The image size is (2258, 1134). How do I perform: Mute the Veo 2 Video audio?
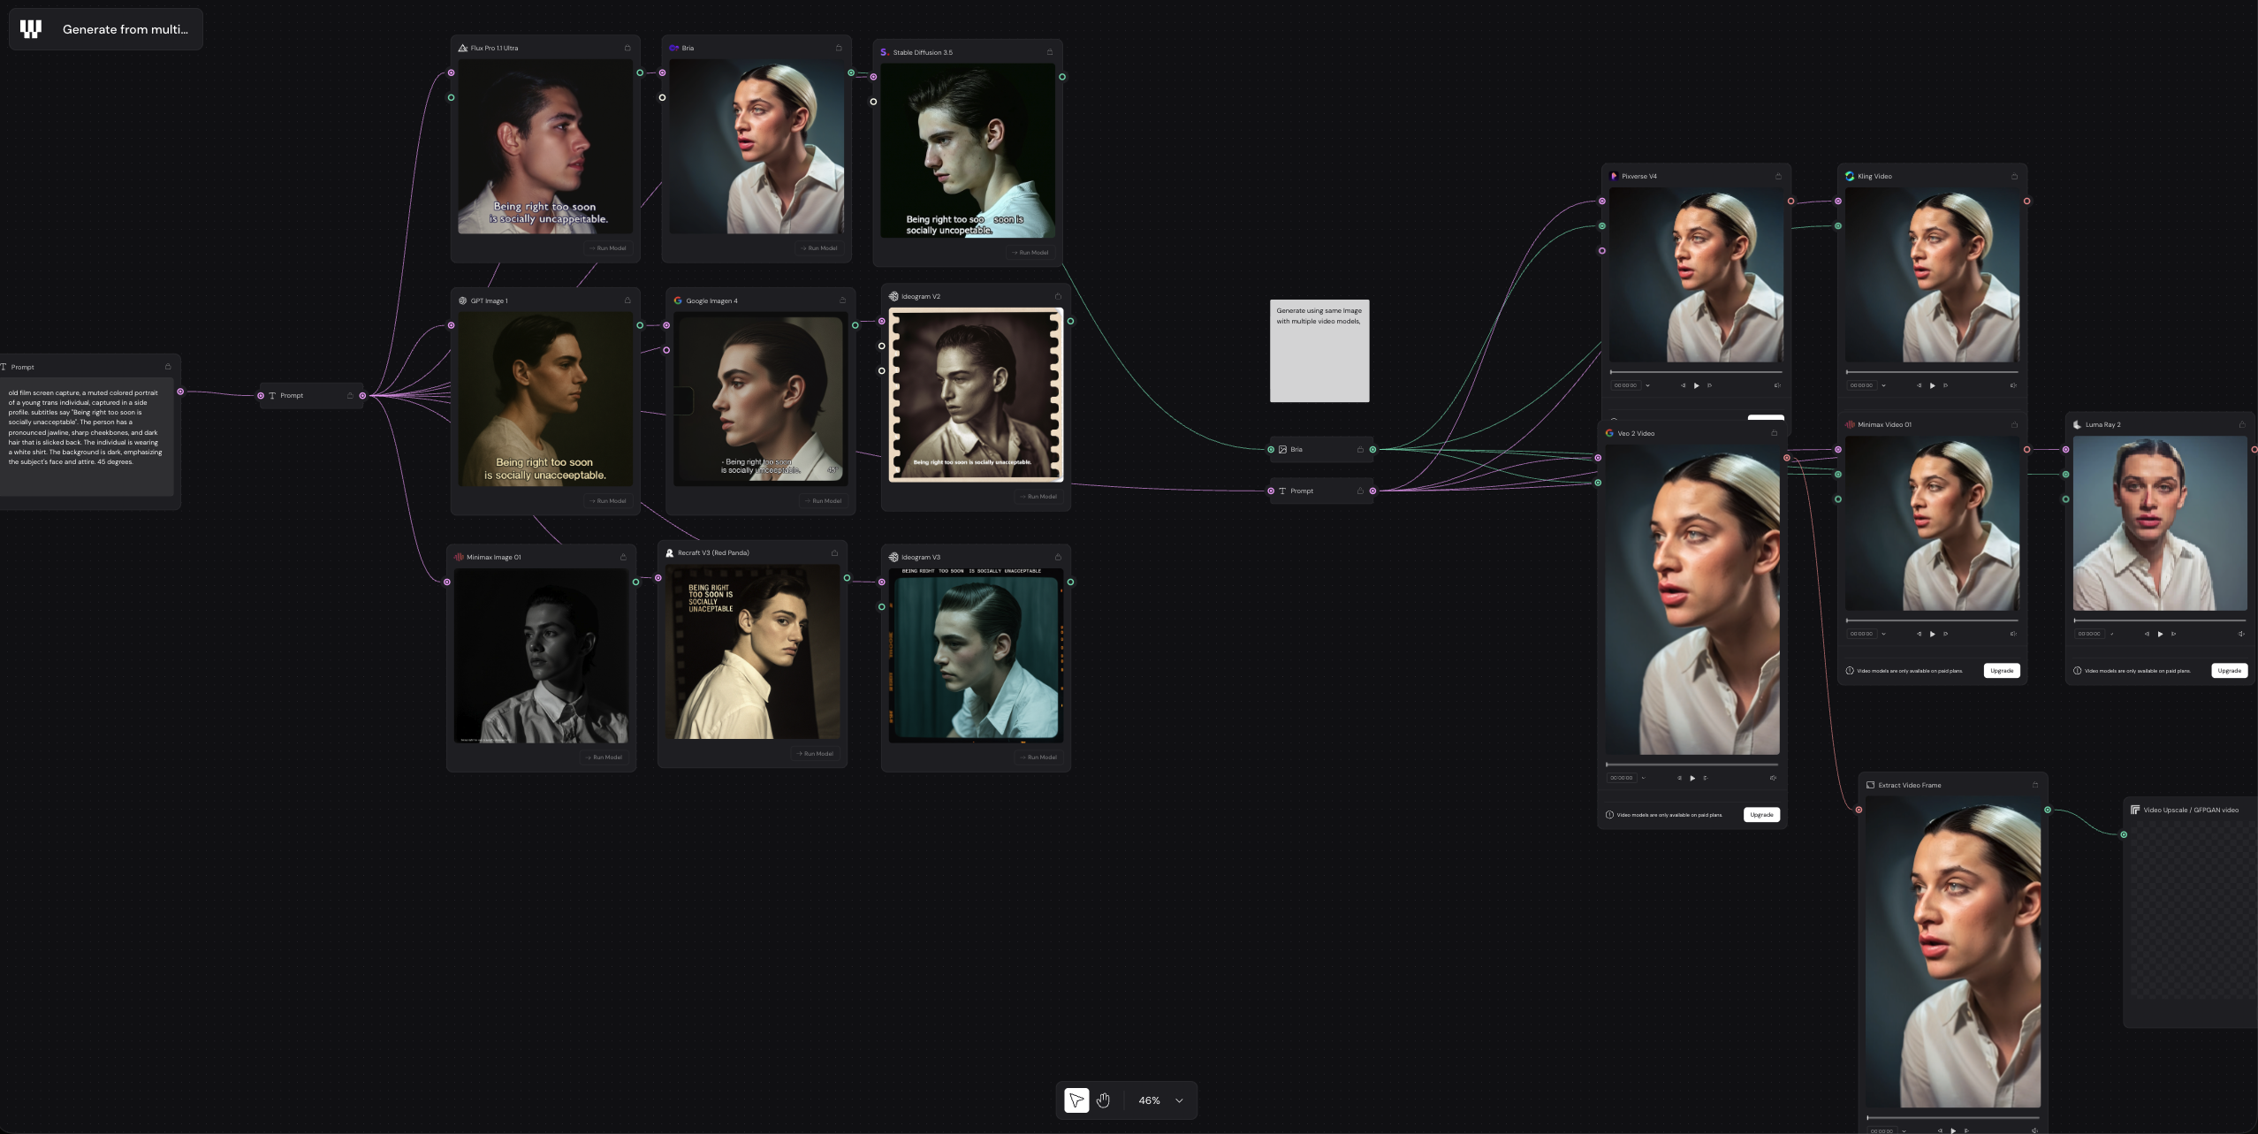pos(1773,778)
